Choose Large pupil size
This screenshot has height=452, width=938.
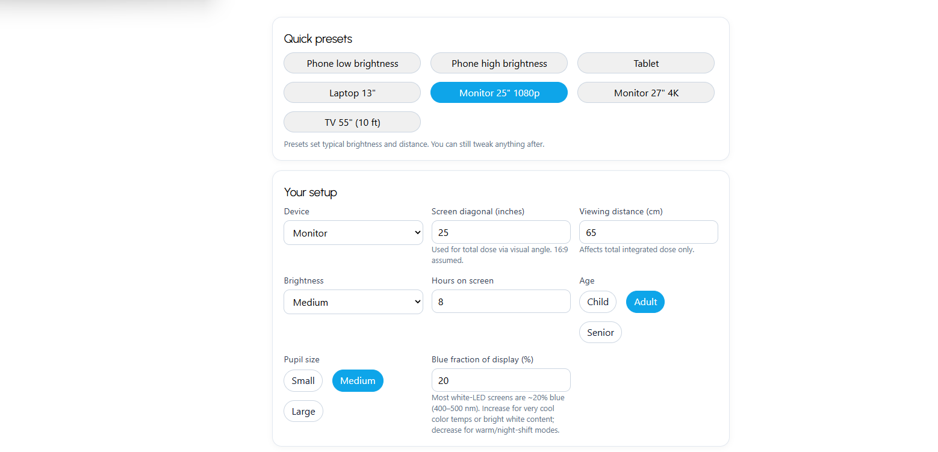(303, 412)
